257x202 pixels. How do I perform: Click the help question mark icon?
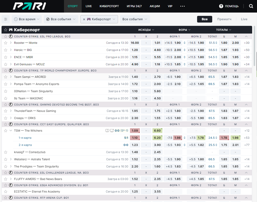pos(221,6)
